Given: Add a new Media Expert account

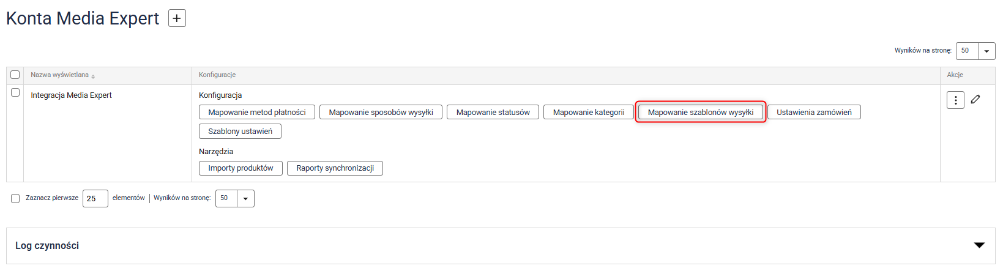Looking at the screenshot, I should (177, 18).
